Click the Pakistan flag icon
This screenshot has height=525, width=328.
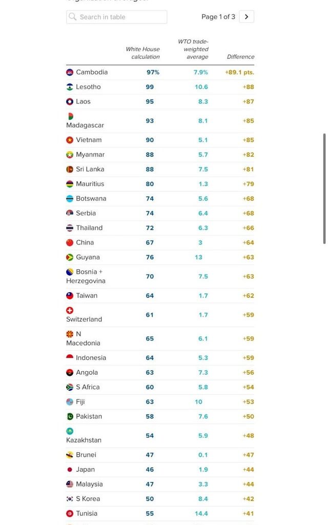(70, 416)
